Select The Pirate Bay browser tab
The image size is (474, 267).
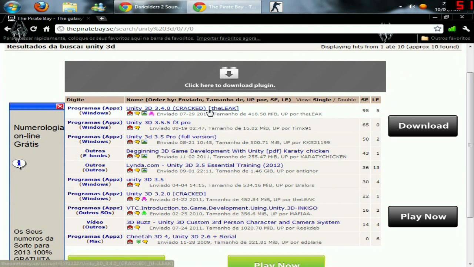click(x=50, y=18)
